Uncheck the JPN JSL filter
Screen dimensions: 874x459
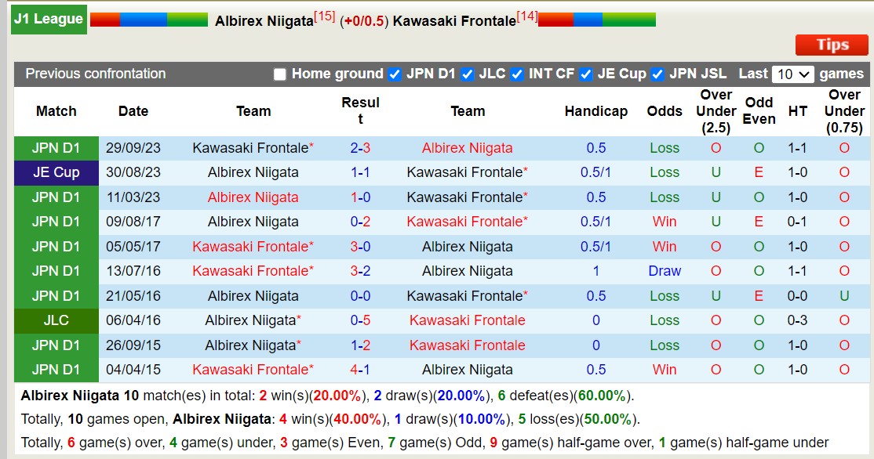(657, 74)
